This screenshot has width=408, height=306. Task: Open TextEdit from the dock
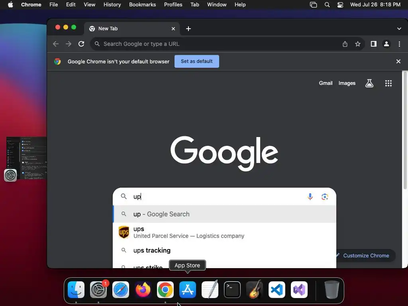point(210,290)
